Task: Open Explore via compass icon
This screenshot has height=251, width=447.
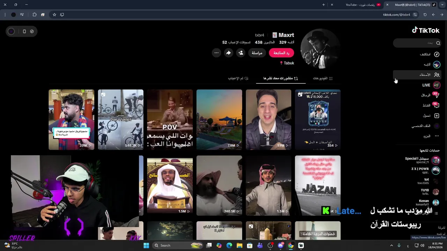Action: coord(437,54)
